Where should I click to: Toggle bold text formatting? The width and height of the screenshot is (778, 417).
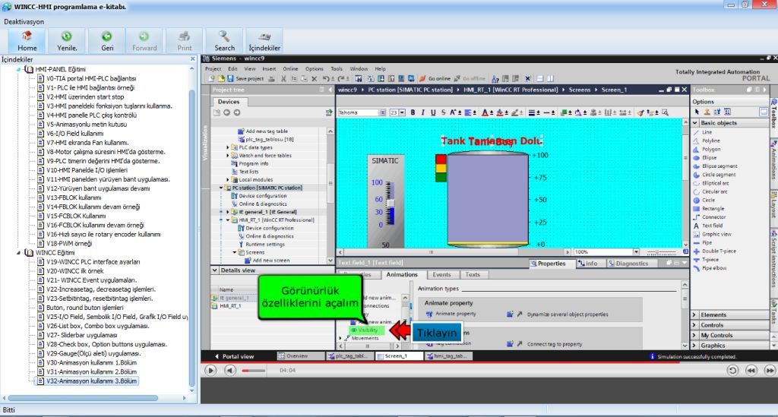[x=413, y=112]
